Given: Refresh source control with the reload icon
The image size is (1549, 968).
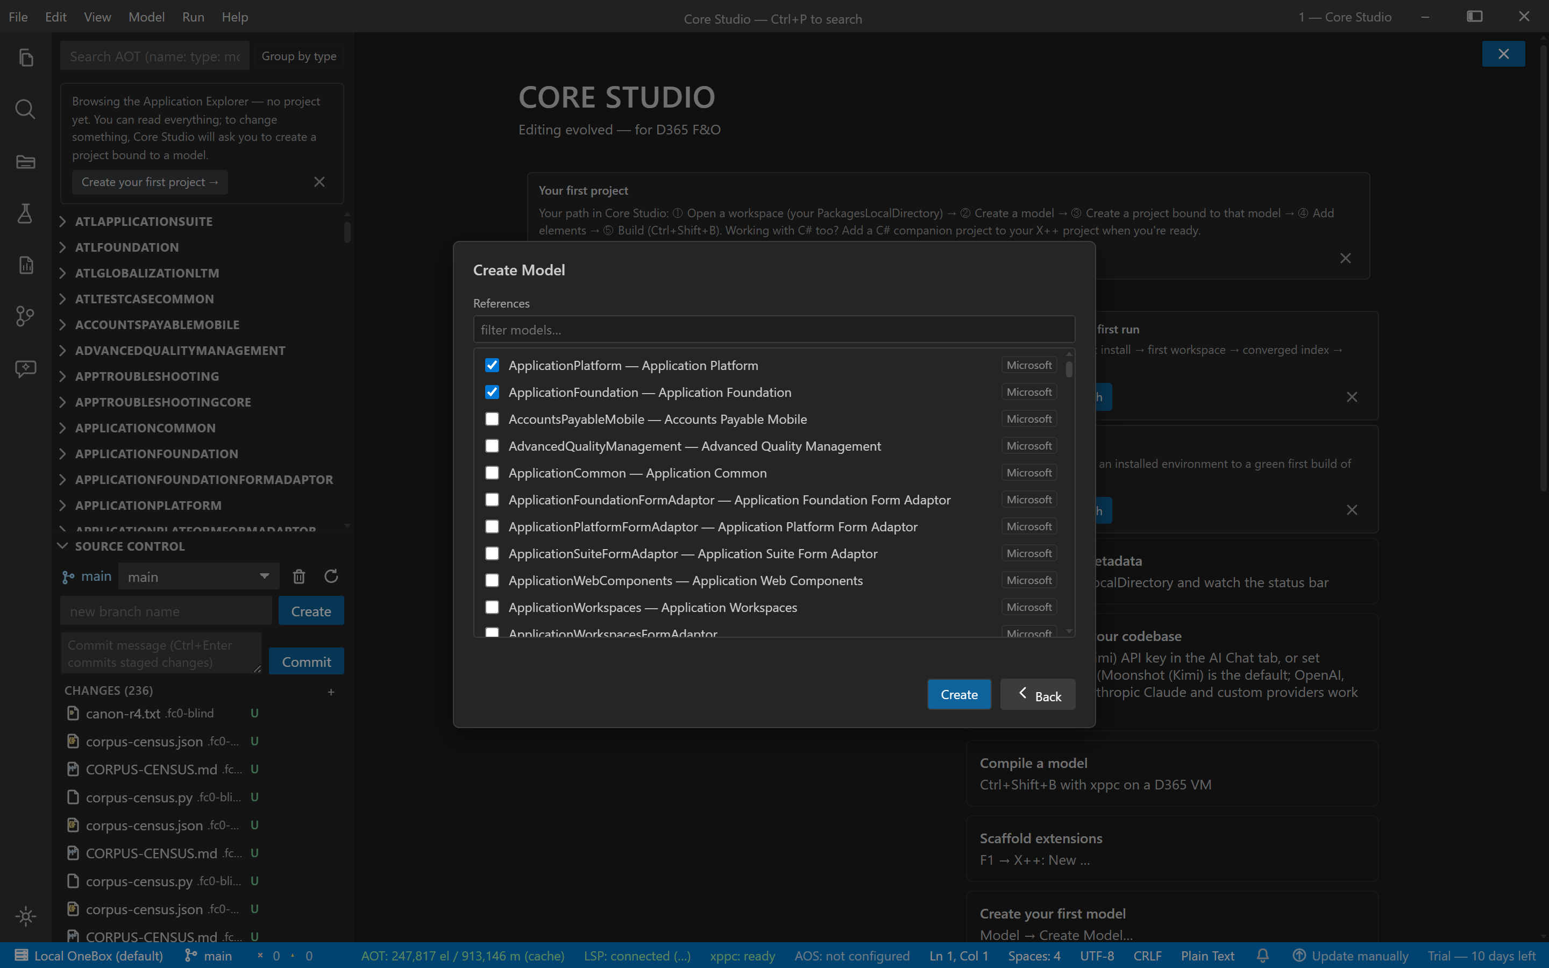Looking at the screenshot, I should [x=331, y=576].
